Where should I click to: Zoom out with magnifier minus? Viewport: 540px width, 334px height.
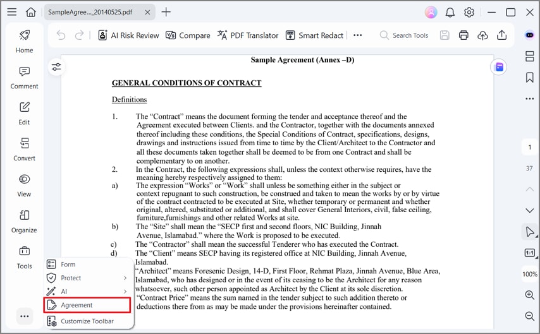coord(530,316)
